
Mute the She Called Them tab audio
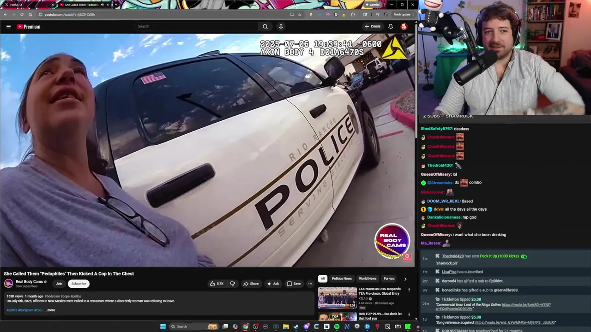[102, 5]
